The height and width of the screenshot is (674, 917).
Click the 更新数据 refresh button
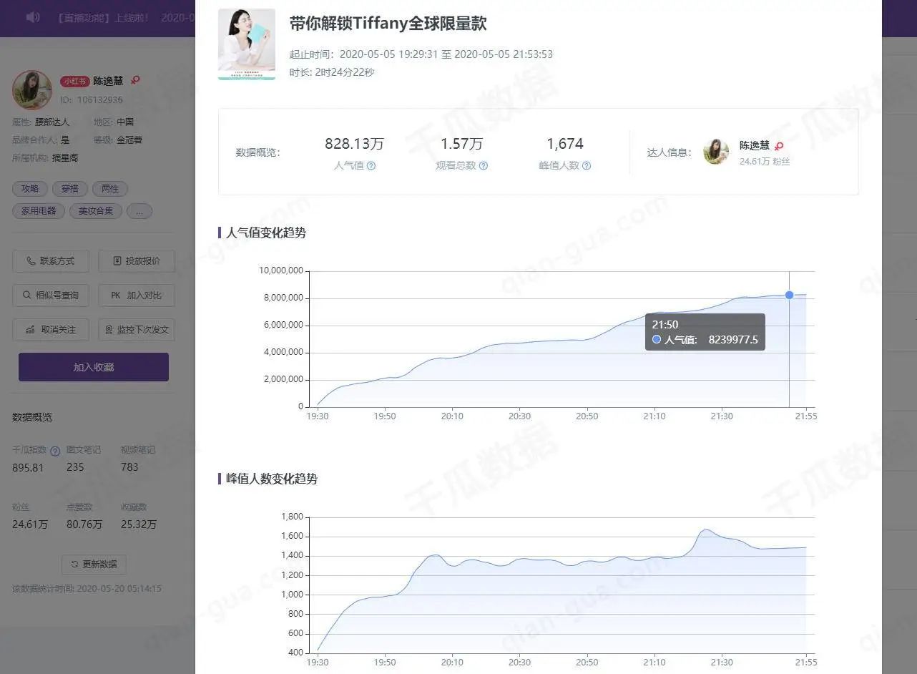pos(94,564)
